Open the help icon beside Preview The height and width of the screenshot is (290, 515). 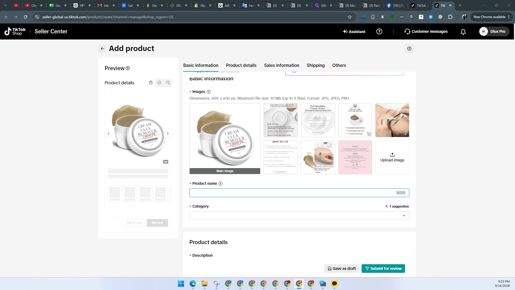128,68
